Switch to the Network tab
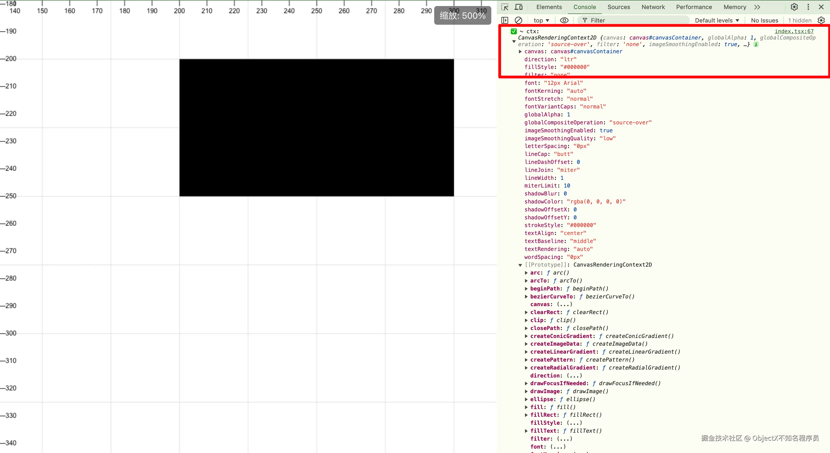Viewport: 830px width, 453px height. point(653,7)
